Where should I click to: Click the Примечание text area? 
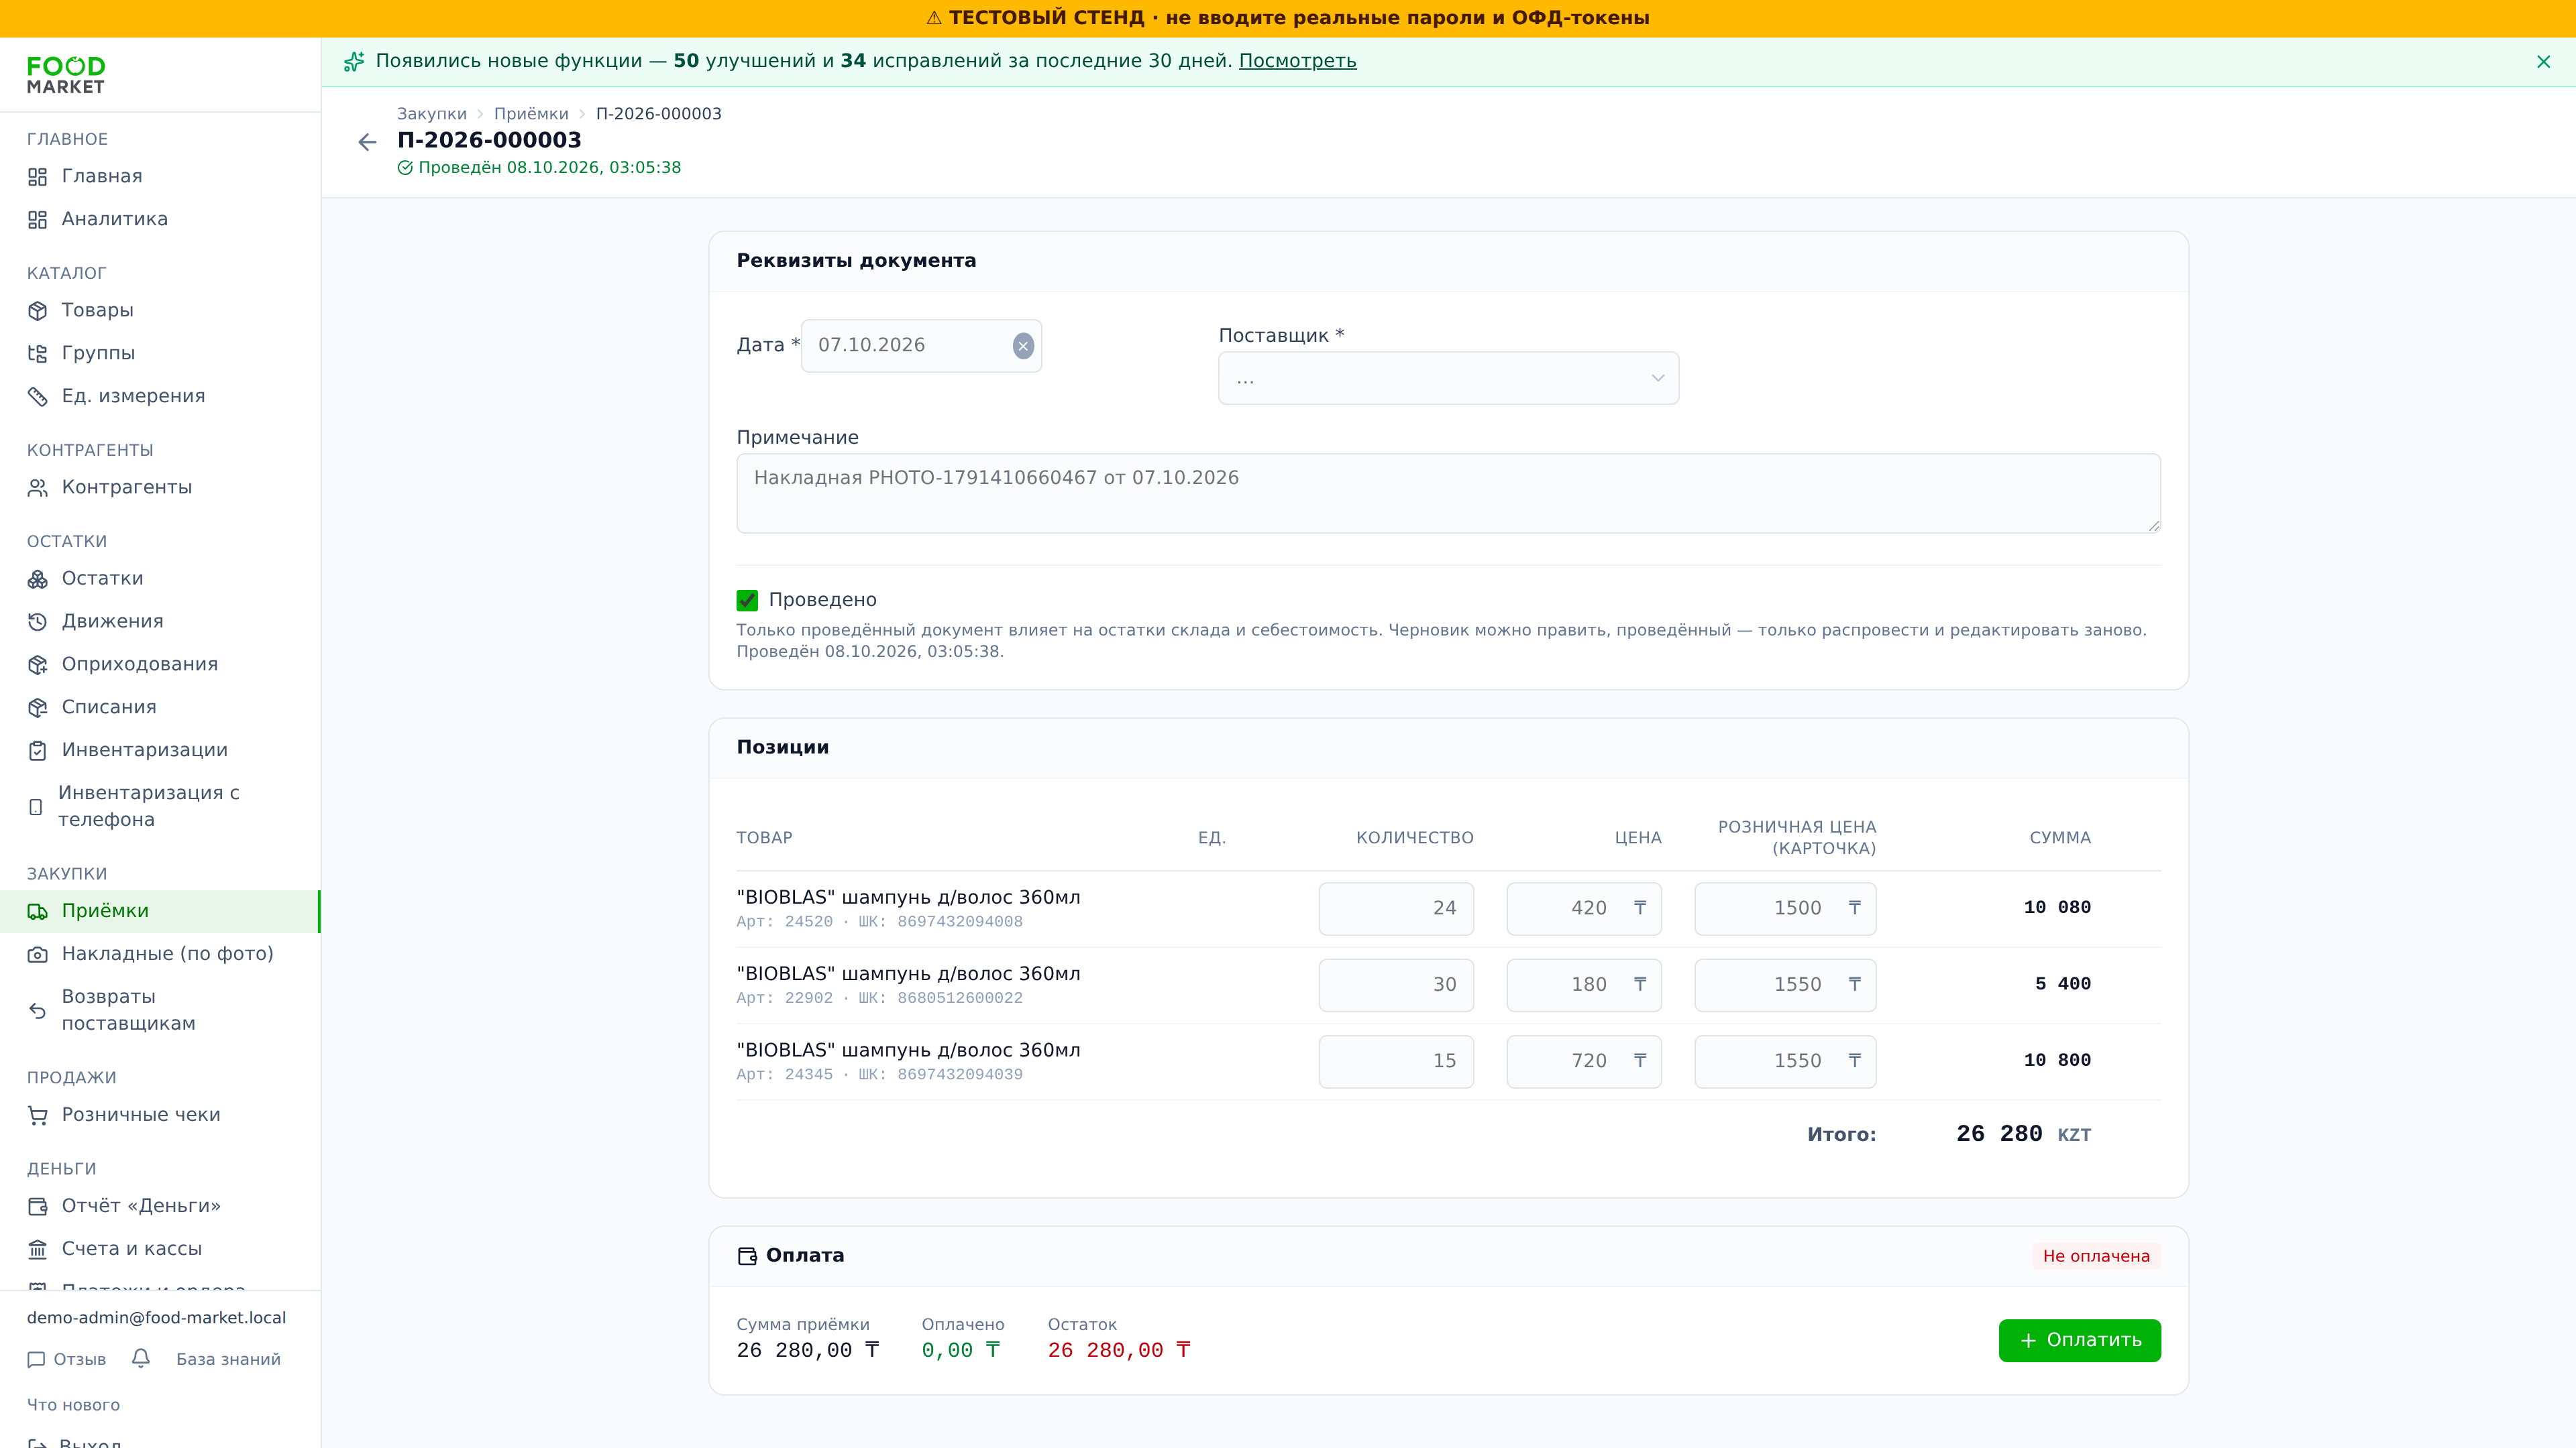(1448, 493)
